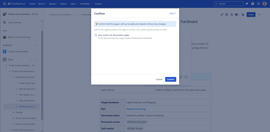Go to Home in top navigation
This screenshot has width=270, height=132.
click(32, 4)
